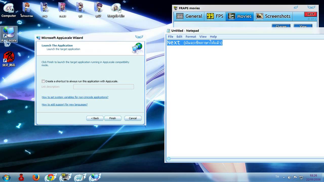Viewport: 324px width, 182px height.
Task: Open Notepad Format menu
Action: tap(191, 37)
